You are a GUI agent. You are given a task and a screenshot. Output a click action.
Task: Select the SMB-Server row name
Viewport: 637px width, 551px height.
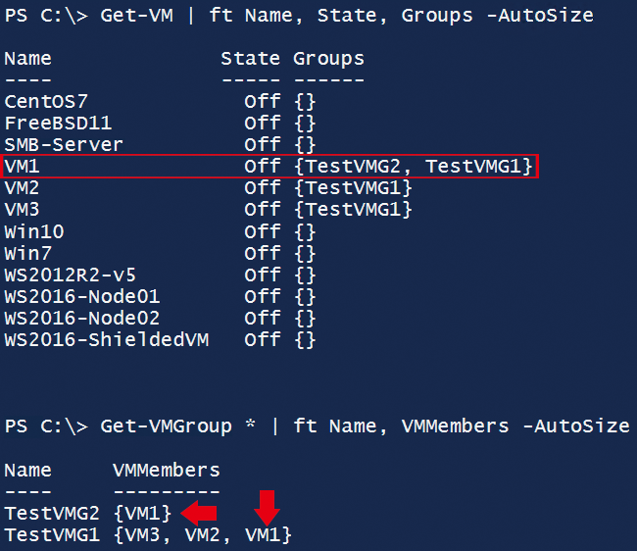(64, 145)
